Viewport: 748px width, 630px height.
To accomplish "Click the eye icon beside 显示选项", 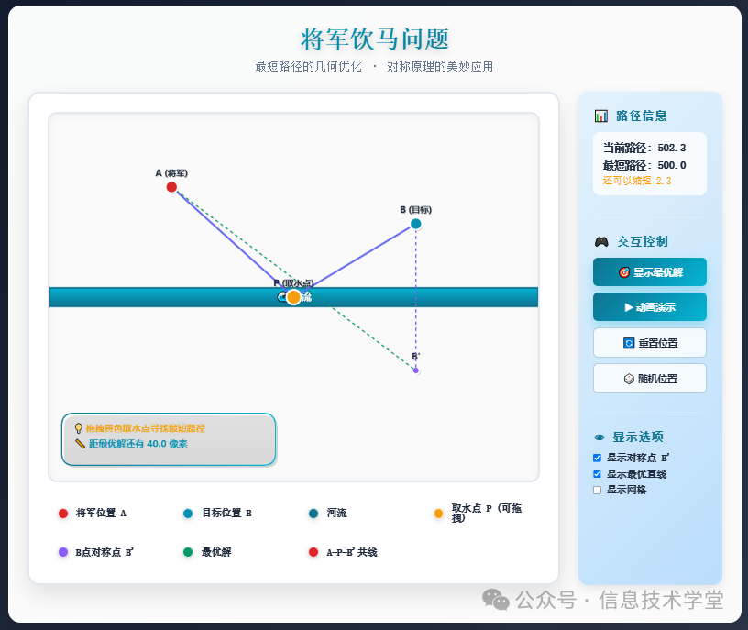I will [599, 437].
